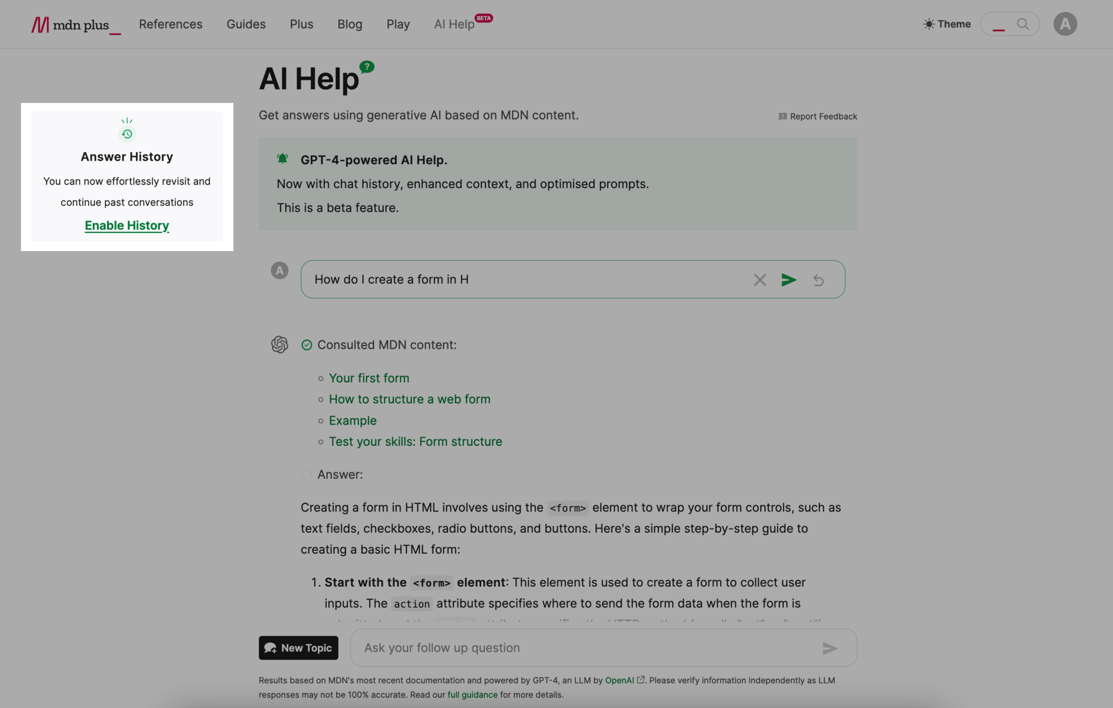
Task: Click the Report Feedback flag icon
Action: (x=781, y=117)
